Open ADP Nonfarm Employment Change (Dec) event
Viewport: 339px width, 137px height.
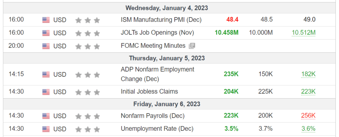158,74
